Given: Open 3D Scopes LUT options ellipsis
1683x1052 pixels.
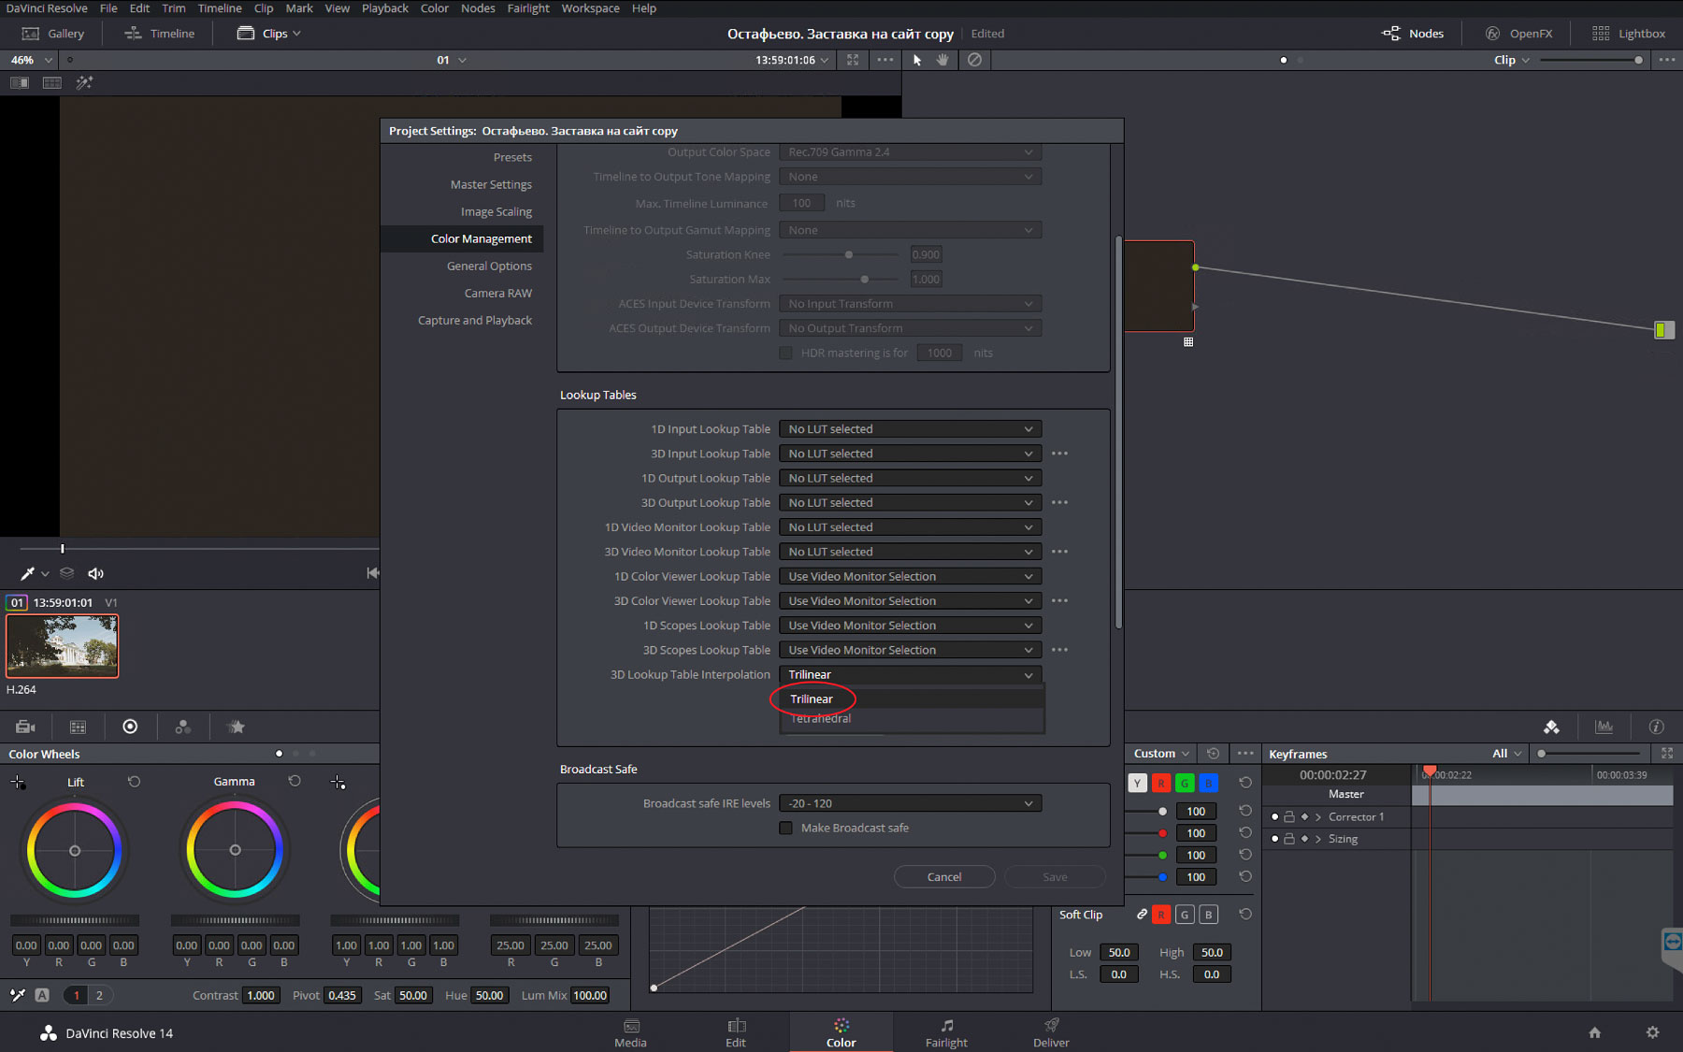Looking at the screenshot, I should click(x=1059, y=650).
